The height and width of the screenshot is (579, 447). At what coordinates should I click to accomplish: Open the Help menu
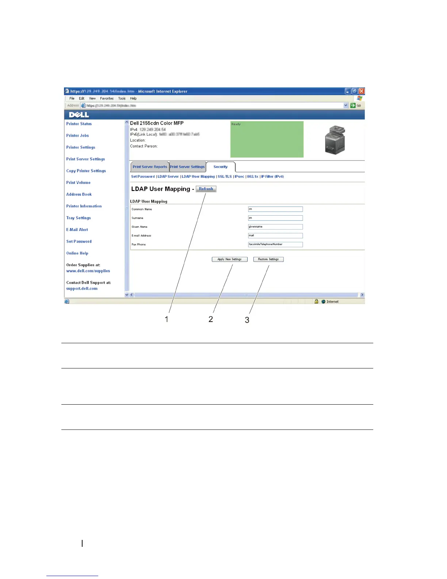click(x=133, y=98)
